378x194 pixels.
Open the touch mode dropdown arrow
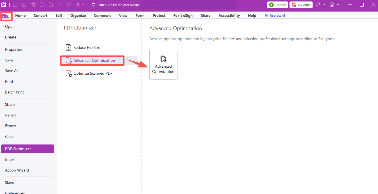[83, 5]
